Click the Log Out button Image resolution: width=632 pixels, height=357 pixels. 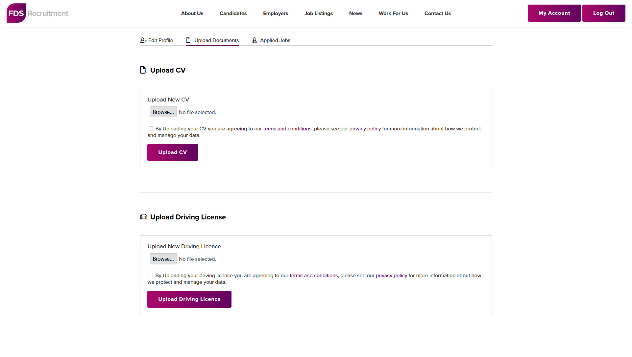604,13
